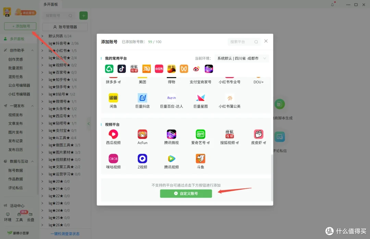The height and width of the screenshot is (239, 370).
Task: Open 工具 icon at sidebar bottom
Action: [19, 217]
